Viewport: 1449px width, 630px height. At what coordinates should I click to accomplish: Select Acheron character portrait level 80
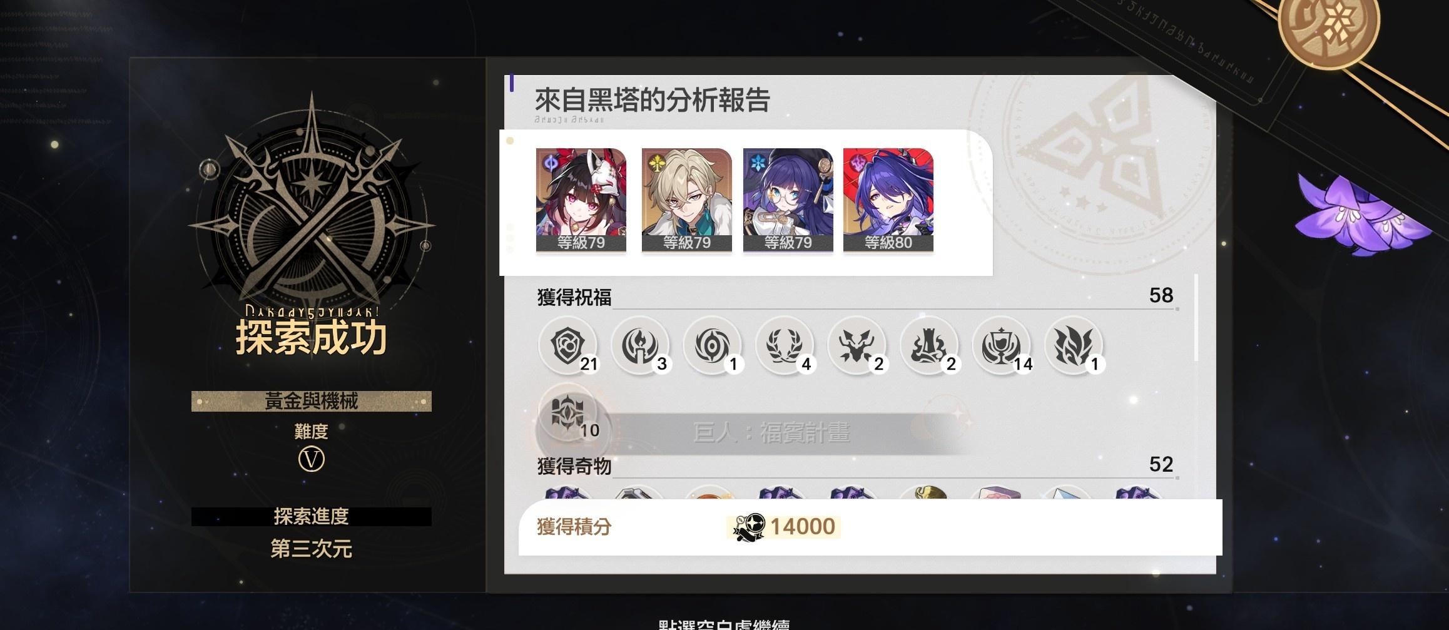pos(888,200)
